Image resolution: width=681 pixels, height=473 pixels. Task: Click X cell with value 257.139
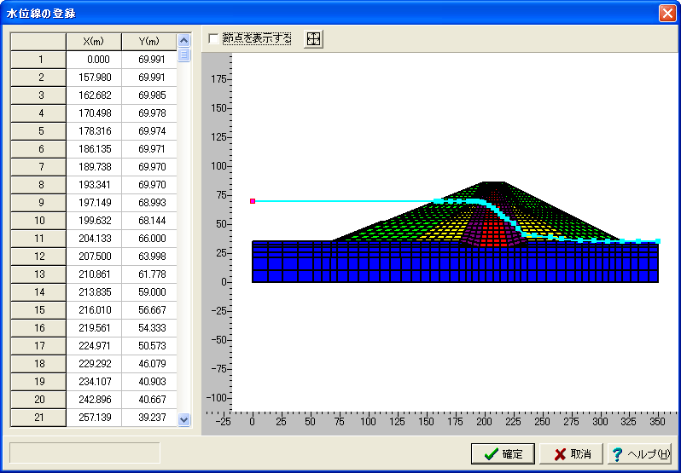click(94, 418)
